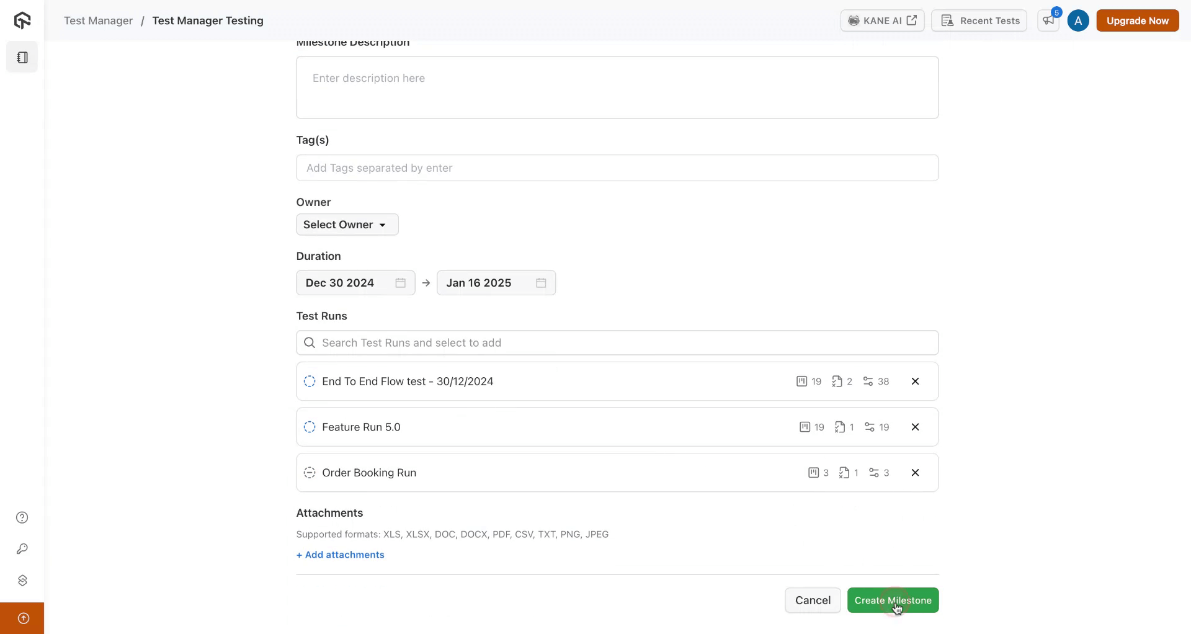Click the Cancel button
Image resolution: width=1191 pixels, height=634 pixels.
click(813, 600)
